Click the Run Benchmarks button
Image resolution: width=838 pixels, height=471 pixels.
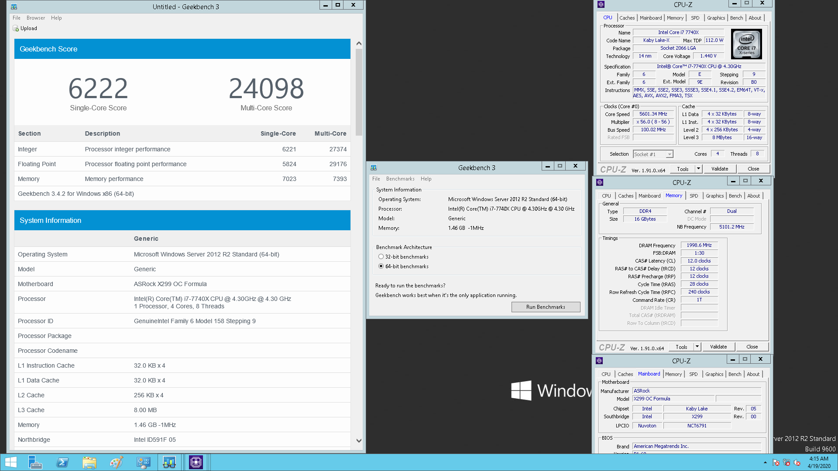pos(546,307)
